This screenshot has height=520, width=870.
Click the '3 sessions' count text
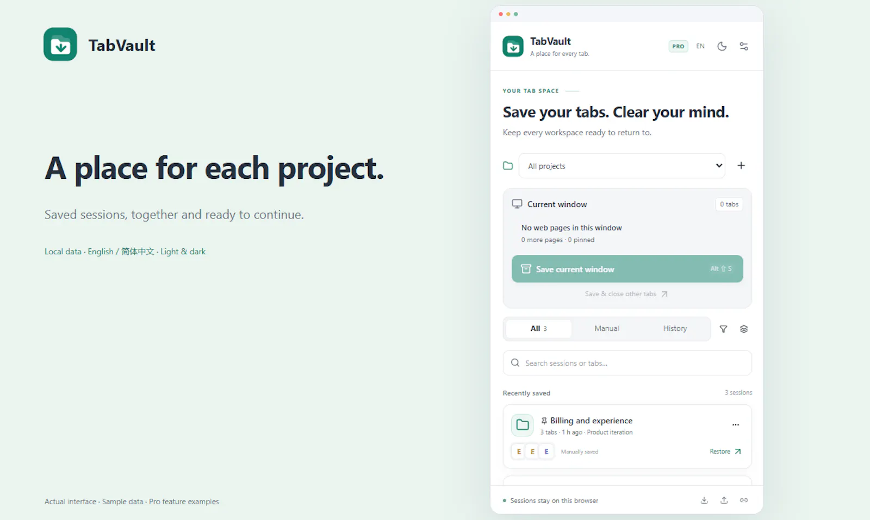pyautogui.click(x=738, y=392)
